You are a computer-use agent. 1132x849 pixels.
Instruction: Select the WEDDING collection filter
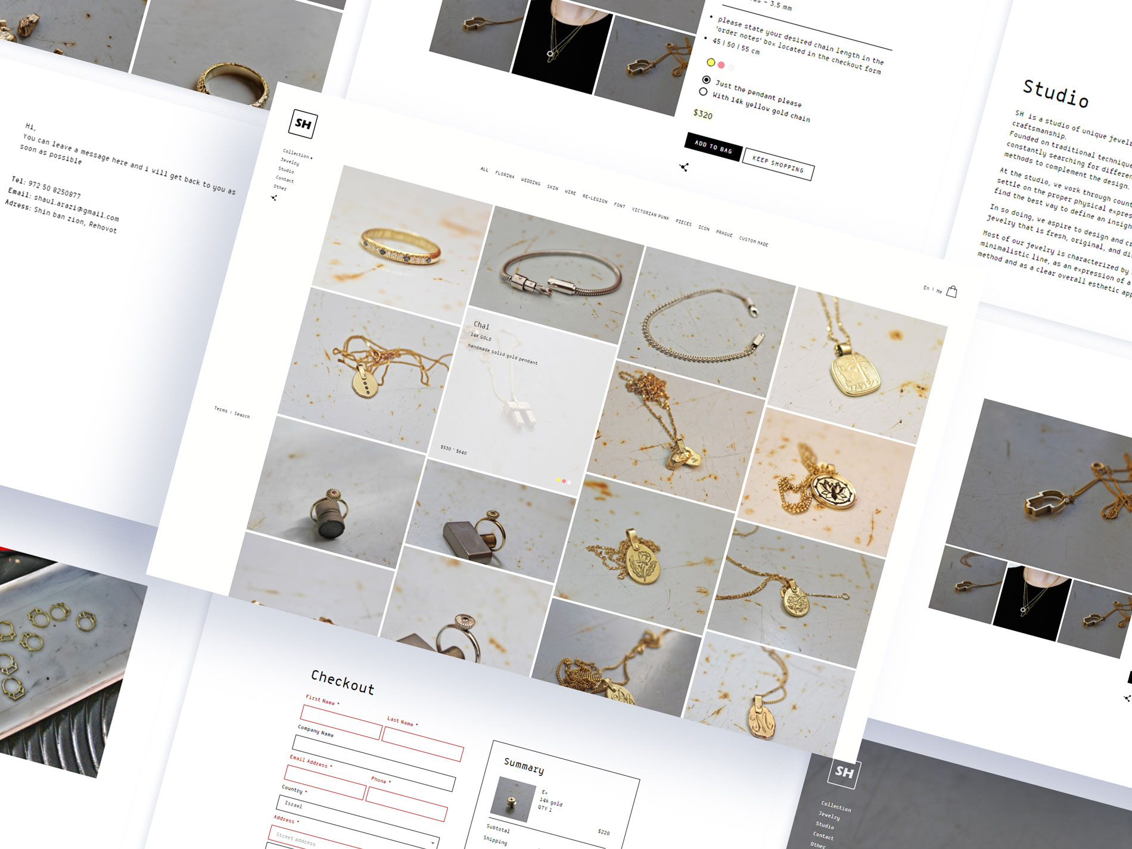tap(531, 182)
